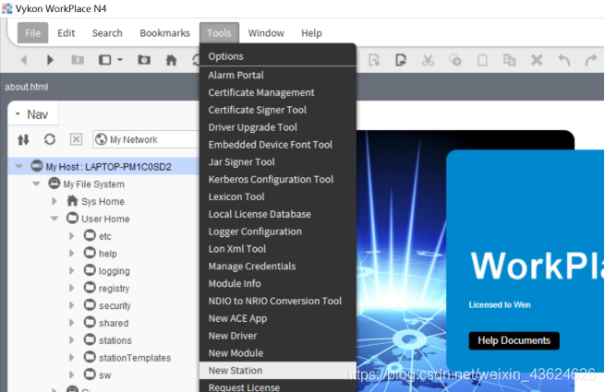Click the Help Documents button
This screenshot has height=392, width=605.
coord(514,340)
